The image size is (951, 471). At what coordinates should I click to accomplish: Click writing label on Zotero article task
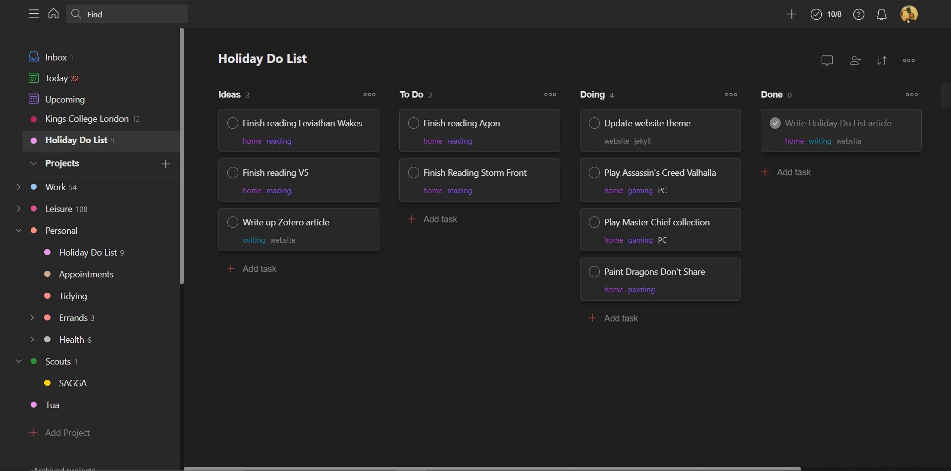point(254,240)
